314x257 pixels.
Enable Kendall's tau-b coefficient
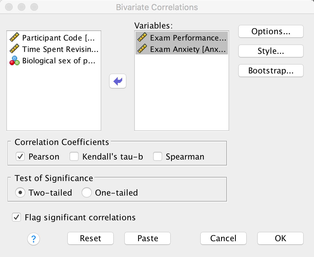tap(74, 157)
